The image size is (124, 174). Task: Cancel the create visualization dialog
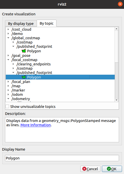click(90, 169)
